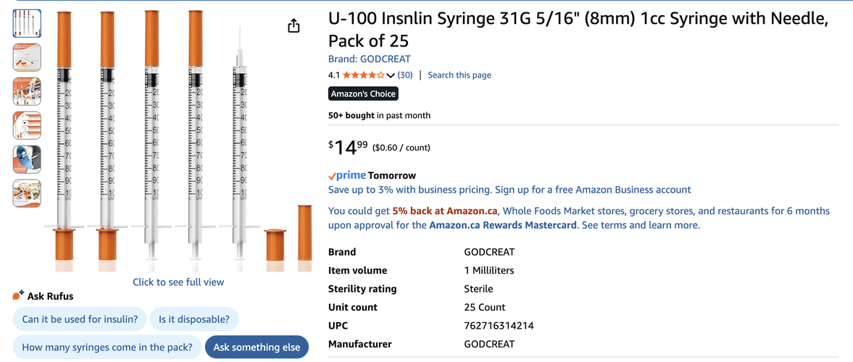
Task: Click the share icon above product image
Action: (294, 25)
